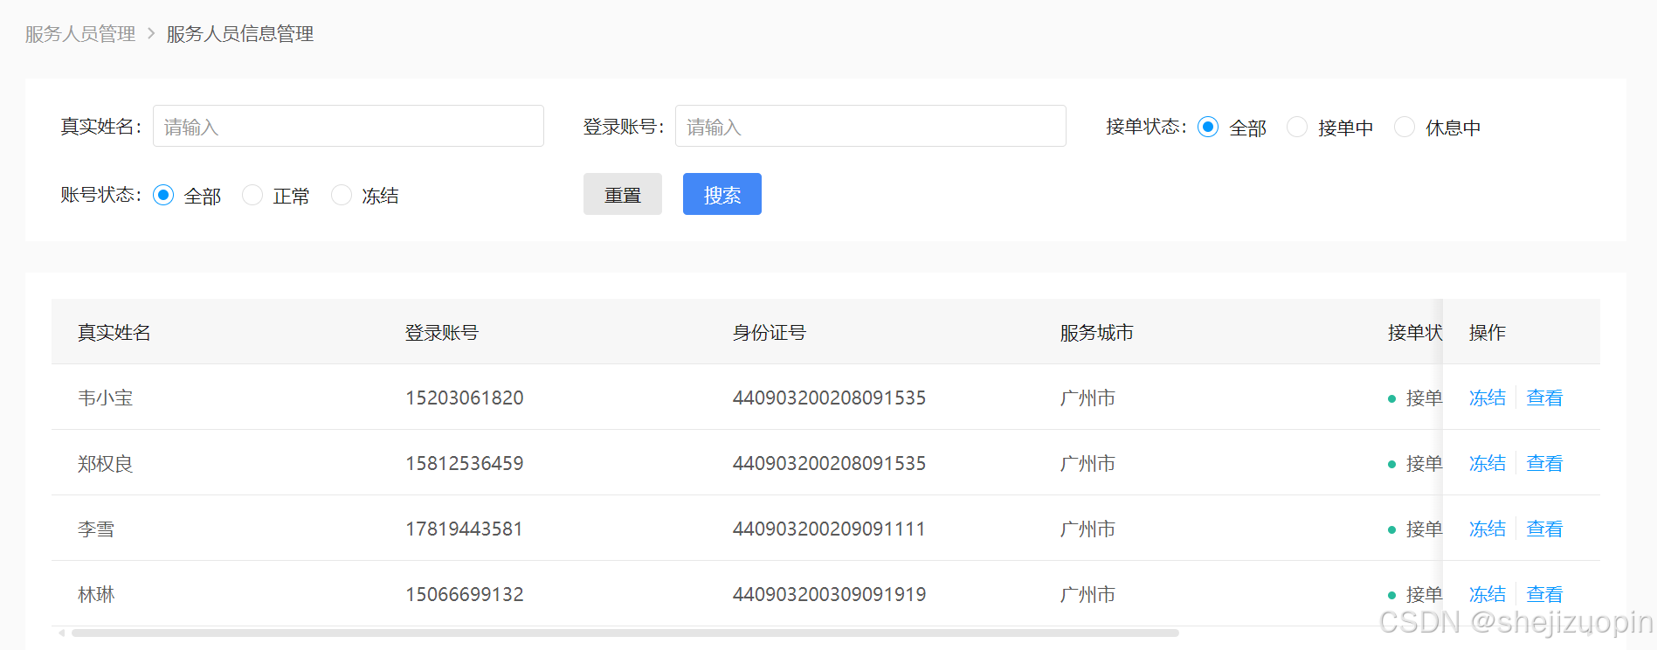Click the 登录账号 input field
This screenshot has width=1657, height=650.
[x=871, y=127]
